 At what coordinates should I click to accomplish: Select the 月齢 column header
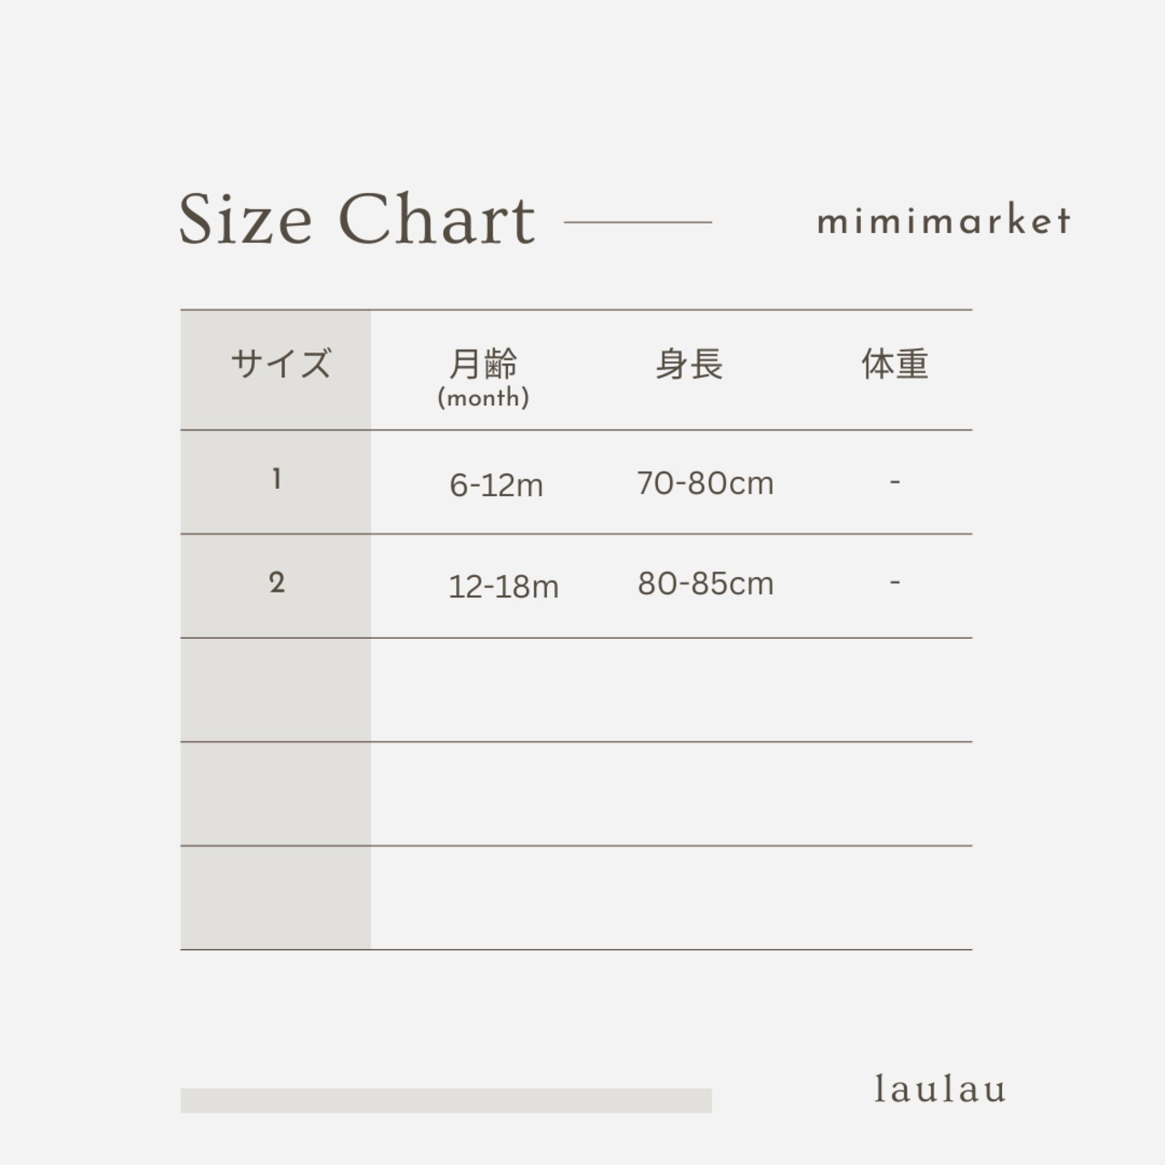coord(483,363)
